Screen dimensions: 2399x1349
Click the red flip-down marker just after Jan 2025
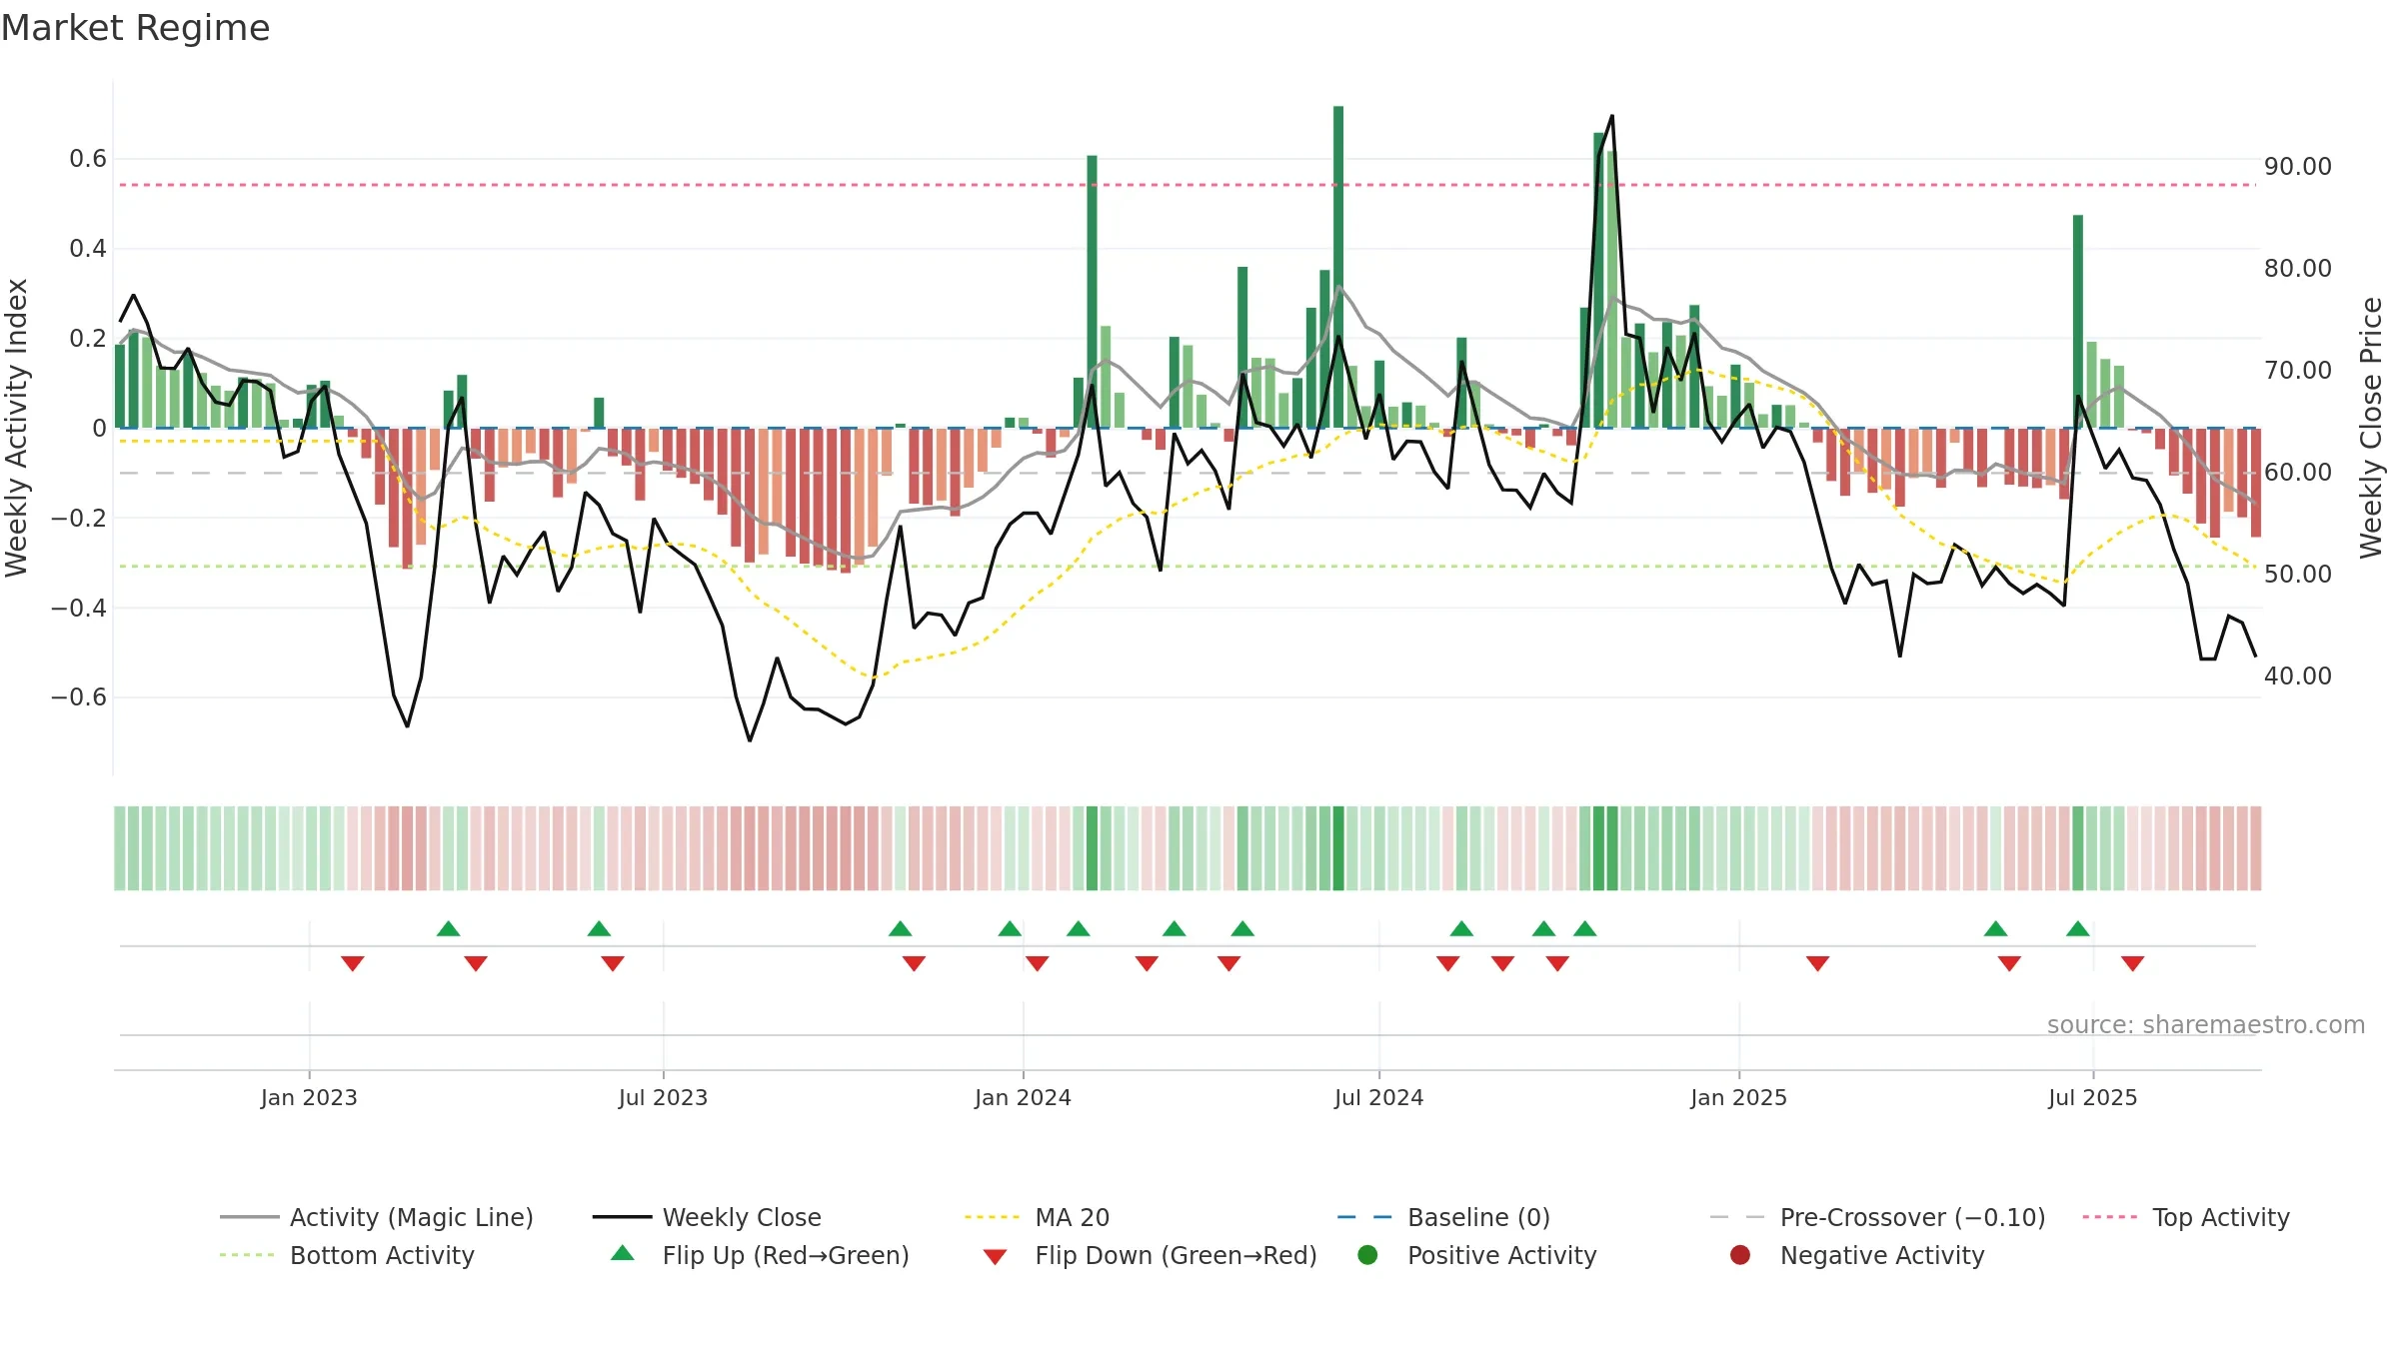tap(1817, 963)
